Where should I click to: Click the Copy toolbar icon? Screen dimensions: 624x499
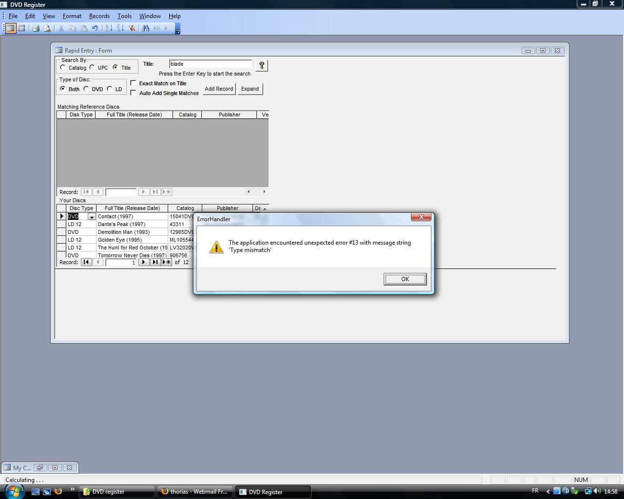click(72, 28)
